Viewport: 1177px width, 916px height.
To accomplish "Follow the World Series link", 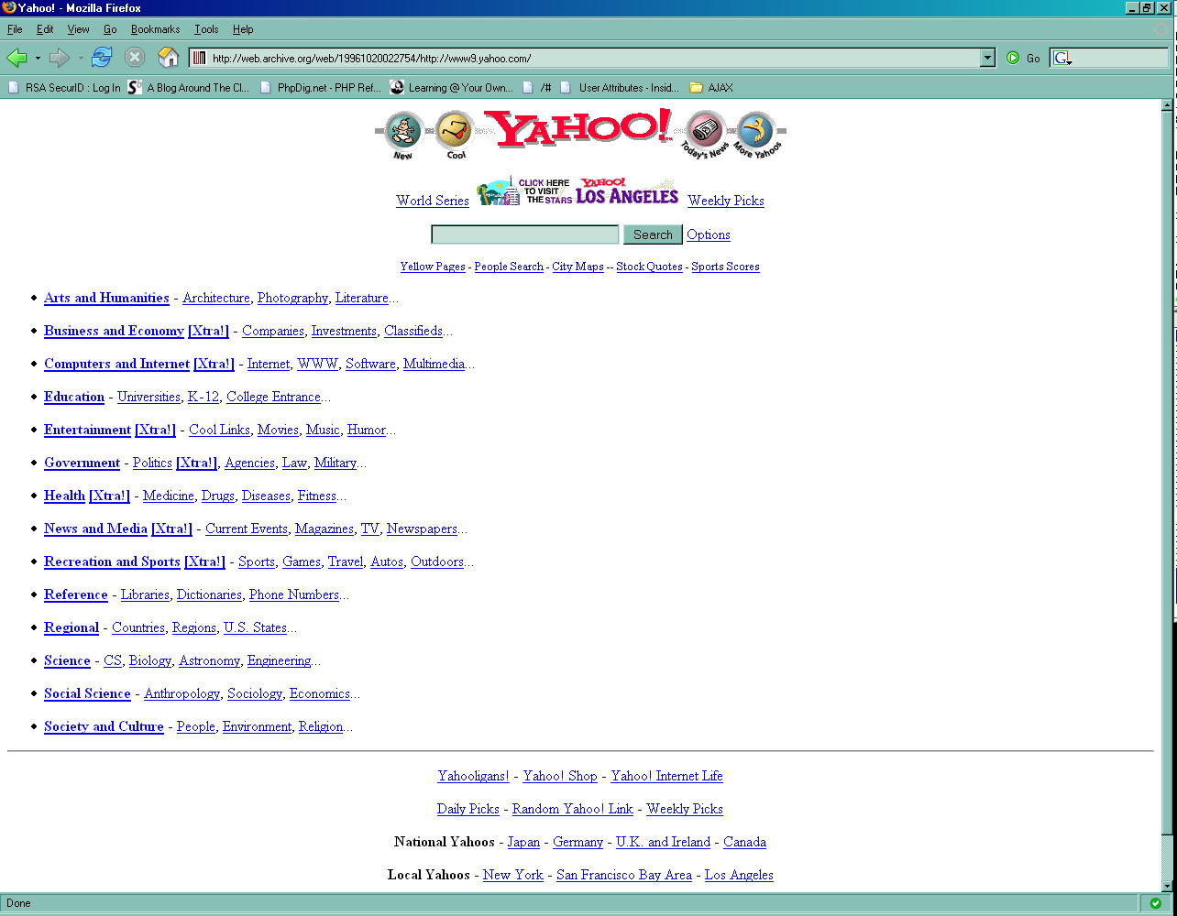I will pyautogui.click(x=433, y=201).
